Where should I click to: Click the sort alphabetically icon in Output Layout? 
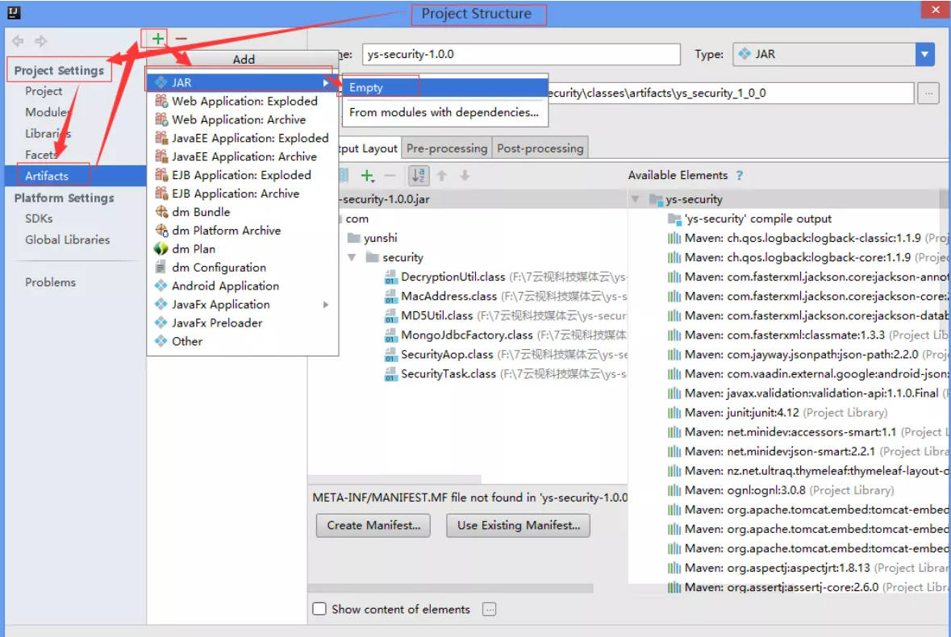pyautogui.click(x=419, y=175)
